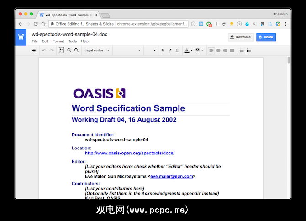The image size is (306, 221).
Task: Download the document
Action: pos(241,37)
